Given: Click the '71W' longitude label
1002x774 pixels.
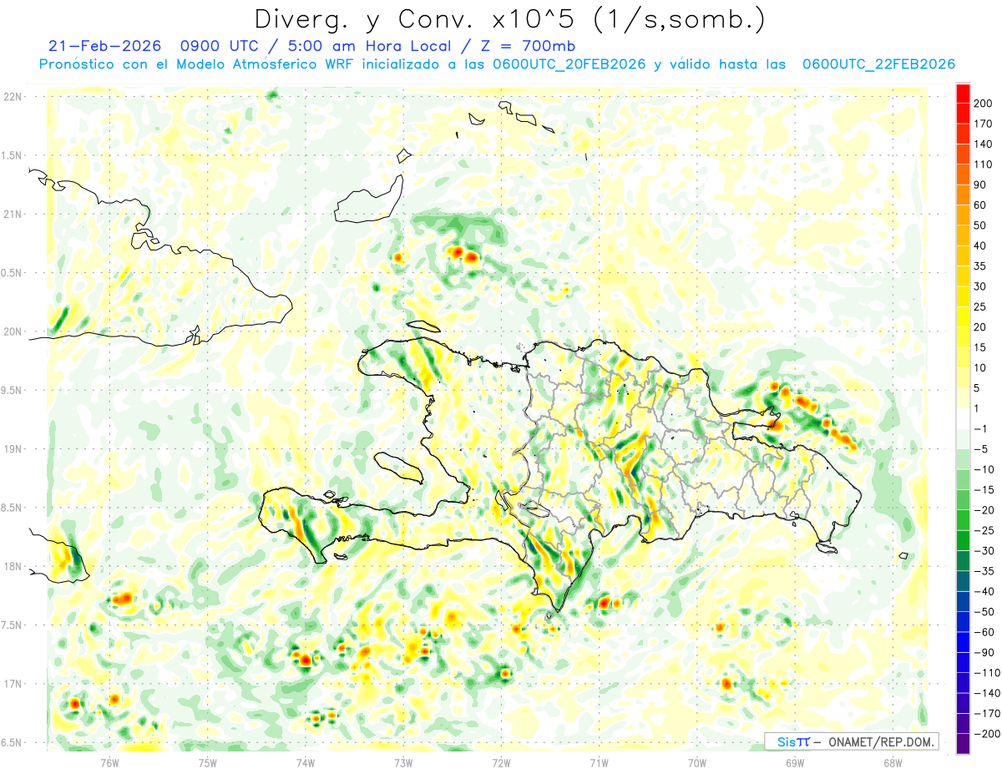Looking at the screenshot, I should (x=599, y=761).
